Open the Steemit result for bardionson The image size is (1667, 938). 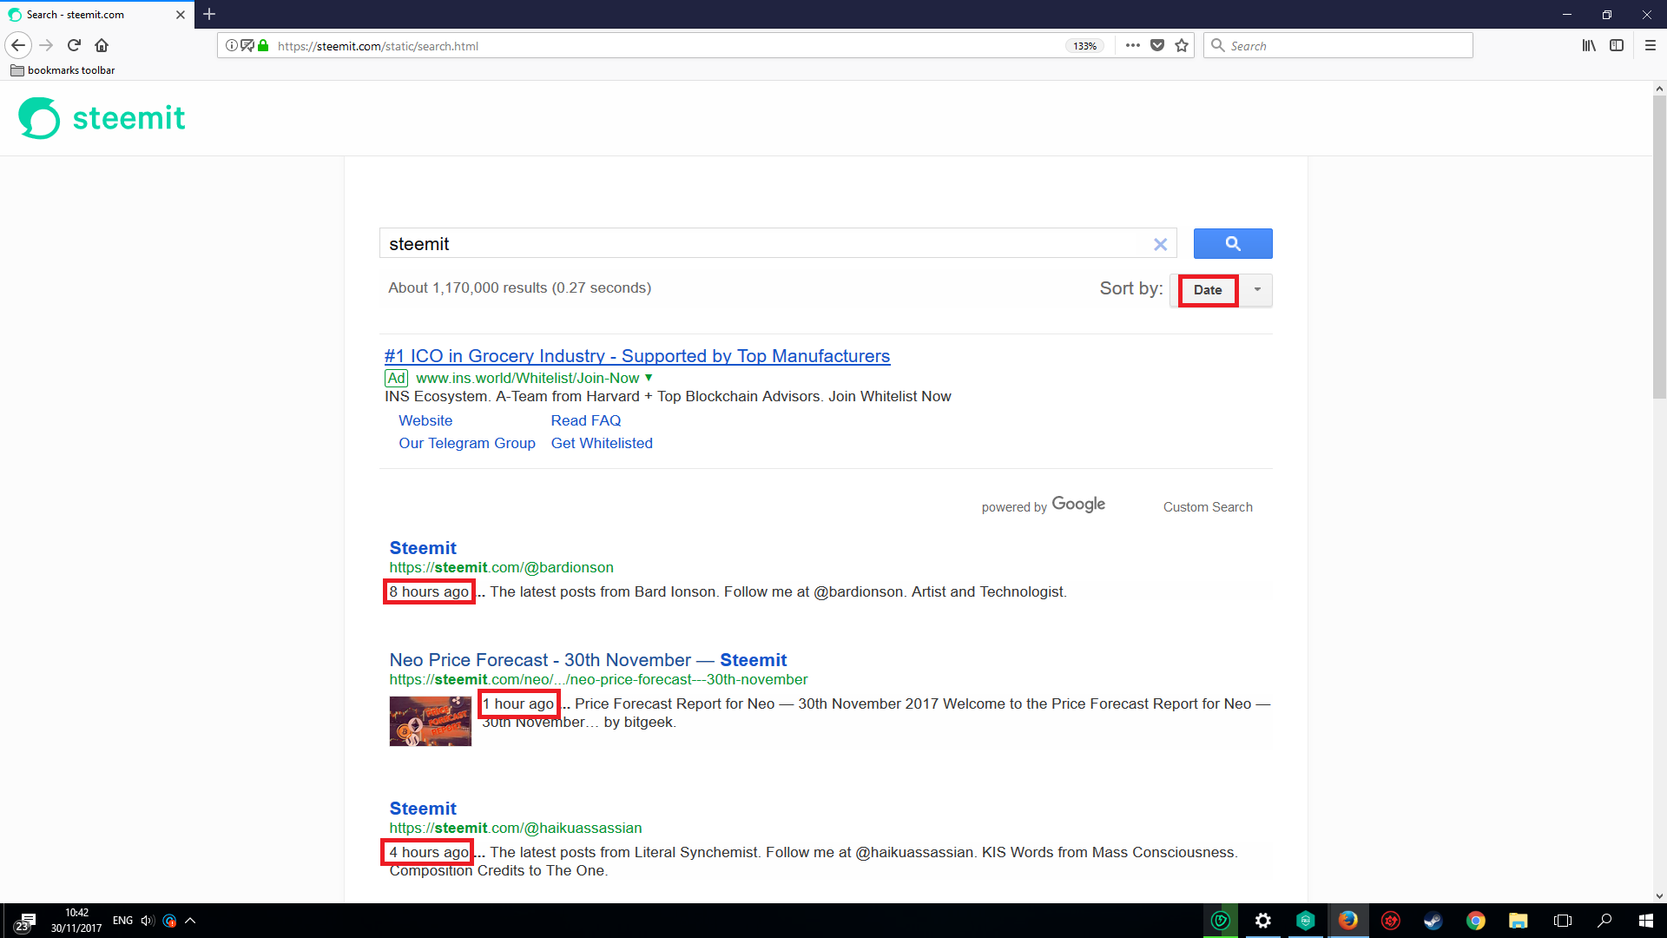tap(423, 548)
